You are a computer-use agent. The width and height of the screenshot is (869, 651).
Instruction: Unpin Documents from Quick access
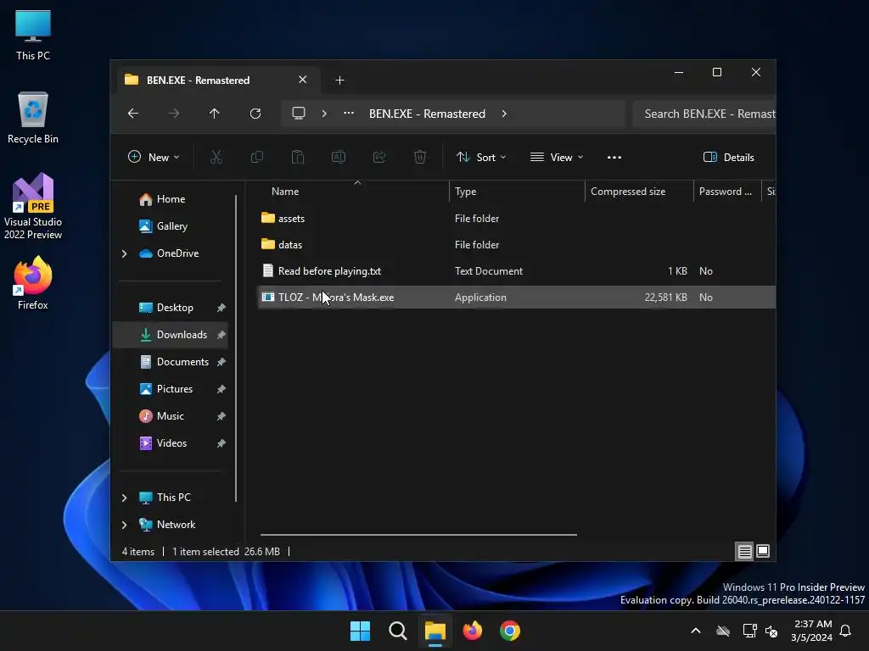pyautogui.click(x=221, y=362)
